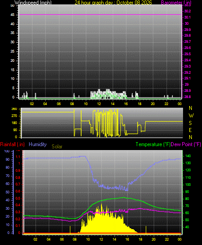Click the 360 degree wind direction label

(x=14, y=109)
